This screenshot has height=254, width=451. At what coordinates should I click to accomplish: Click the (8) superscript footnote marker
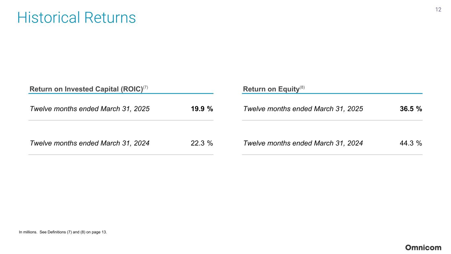[x=302, y=88]
